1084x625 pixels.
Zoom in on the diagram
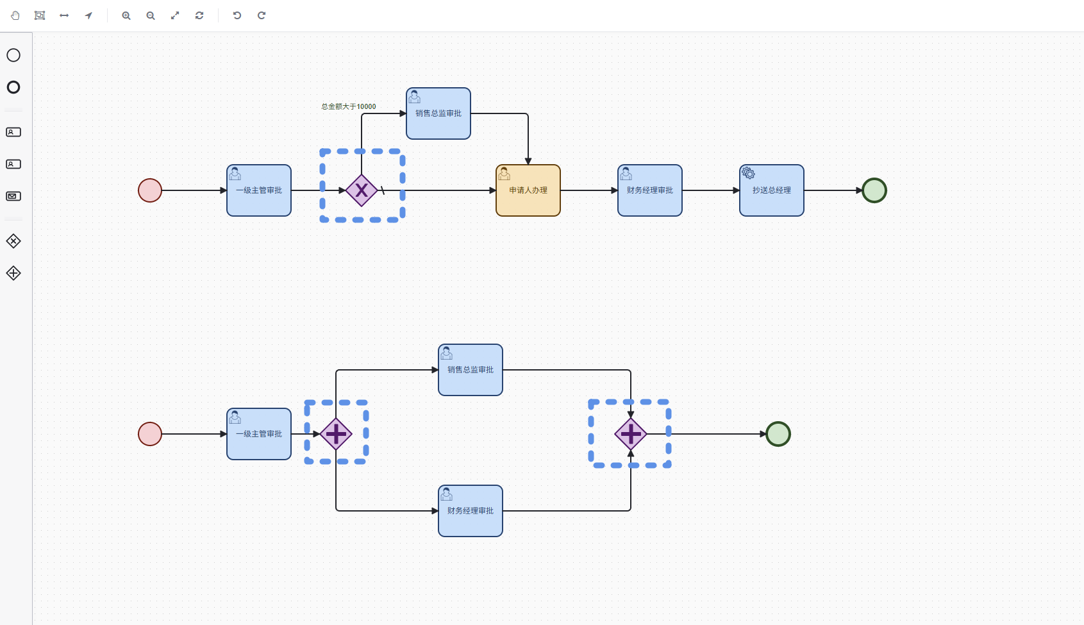(126, 15)
